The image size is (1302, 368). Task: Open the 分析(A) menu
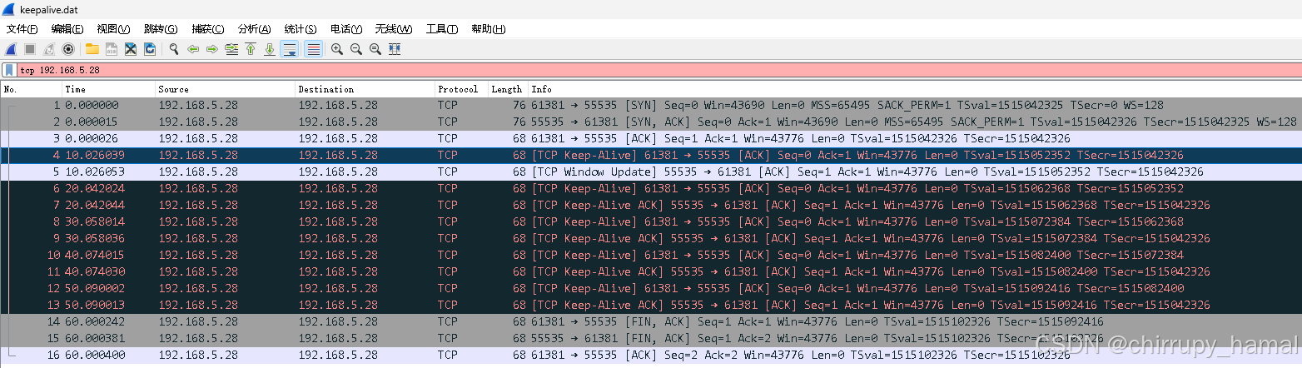[254, 29]
